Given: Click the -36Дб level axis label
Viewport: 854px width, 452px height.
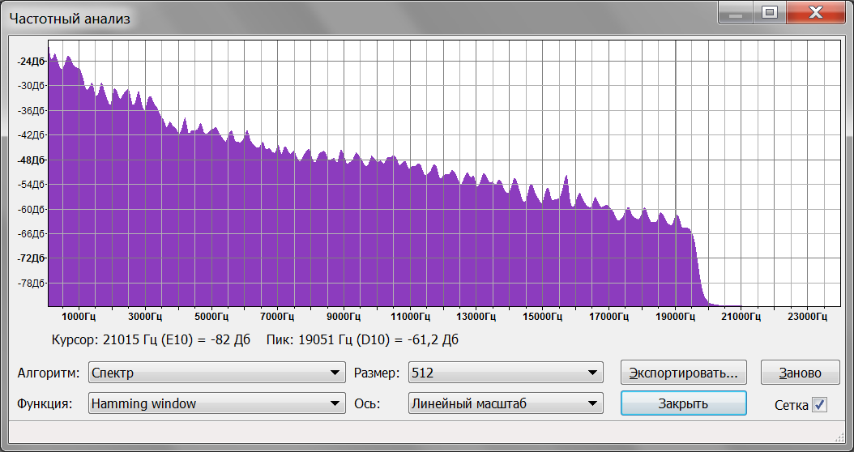Looking at the screenshot, I should click(x=31, y=110).
